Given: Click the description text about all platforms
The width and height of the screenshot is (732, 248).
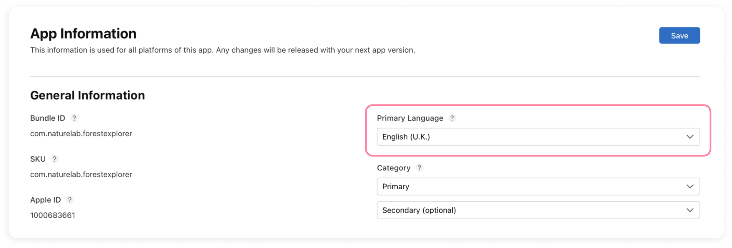Looking at the screenshot, I should tap(222, 50).
